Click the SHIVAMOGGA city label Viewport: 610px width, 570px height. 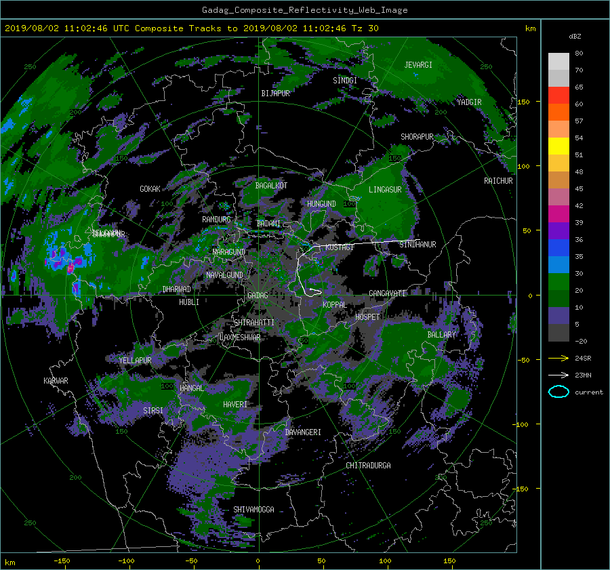point(253,510)
